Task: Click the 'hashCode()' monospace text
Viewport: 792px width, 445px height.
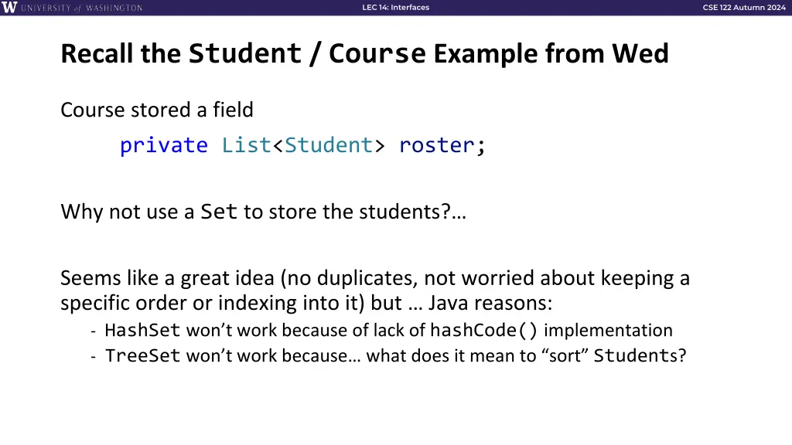Action: (484, 331)
